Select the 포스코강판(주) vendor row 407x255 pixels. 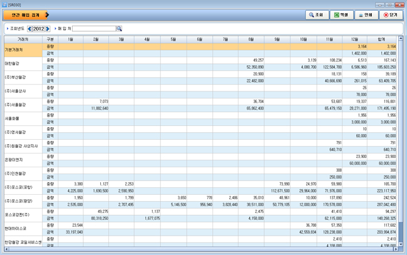pyautogui.click(x=23, y=215)
